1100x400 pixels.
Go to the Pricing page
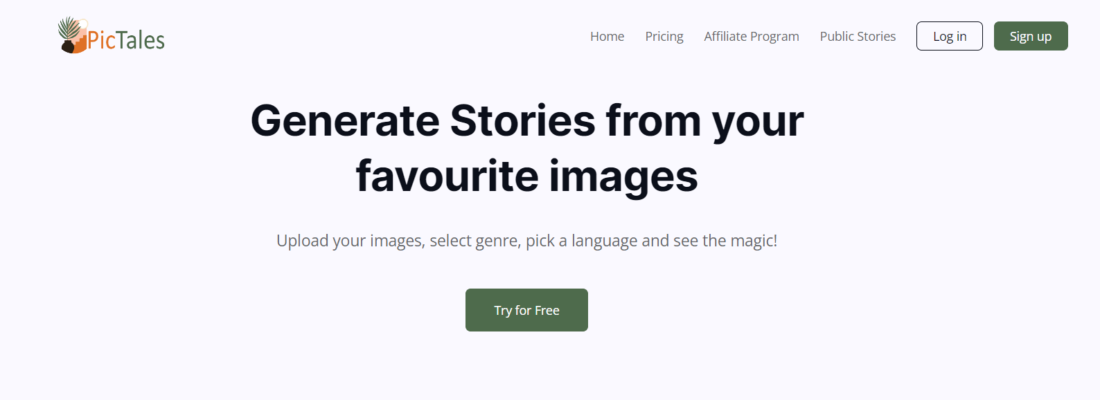664,36
